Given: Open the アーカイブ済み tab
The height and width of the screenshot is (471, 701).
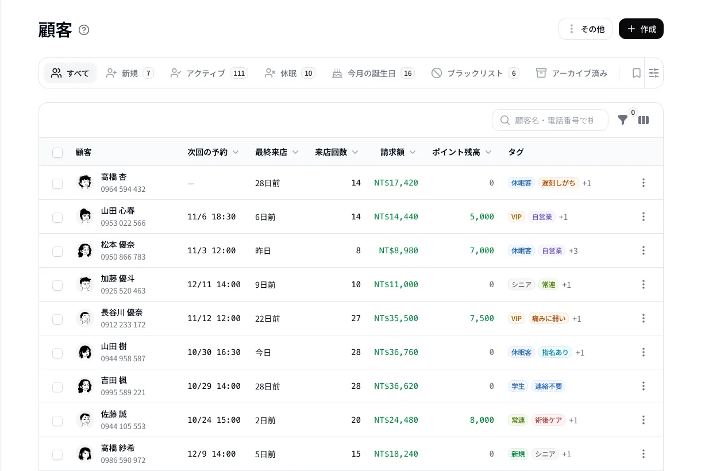Looking at the screenshot, I should pyautogui.click(x=572, y=73).
